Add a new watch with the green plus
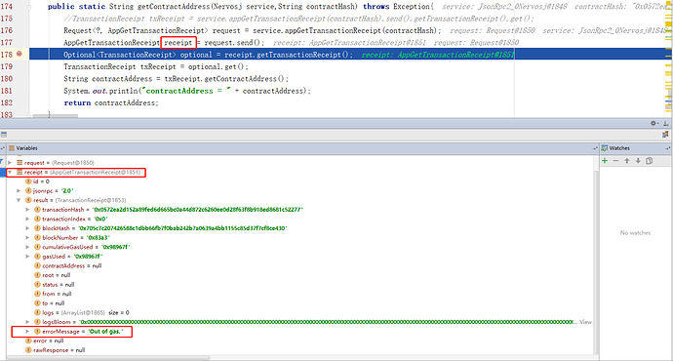This screenshot has width=673, height=361. 605,161
